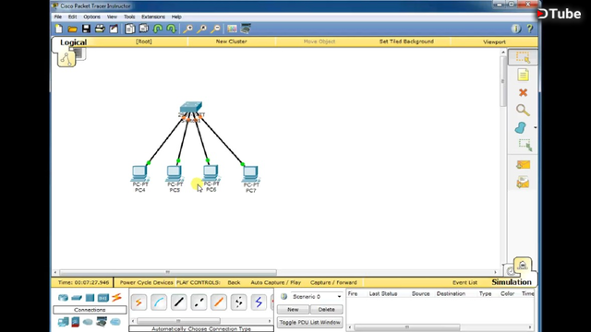Open the Options menu
591x332 pixels.
coord(91,17)
